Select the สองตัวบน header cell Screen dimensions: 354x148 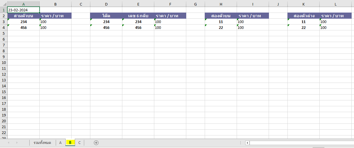tap(221, 16)
